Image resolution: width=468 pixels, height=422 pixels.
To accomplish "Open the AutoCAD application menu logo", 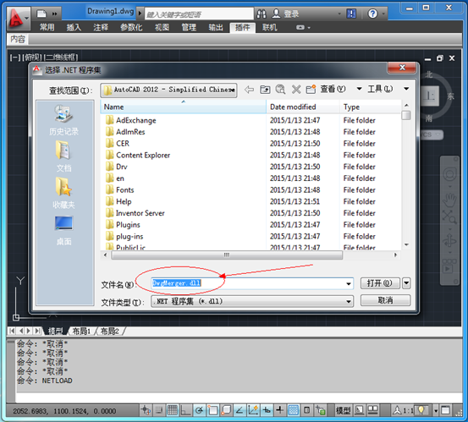I will [17, 19].
